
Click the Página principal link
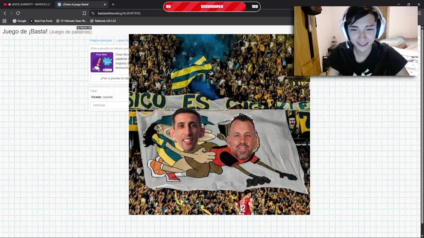101,40
